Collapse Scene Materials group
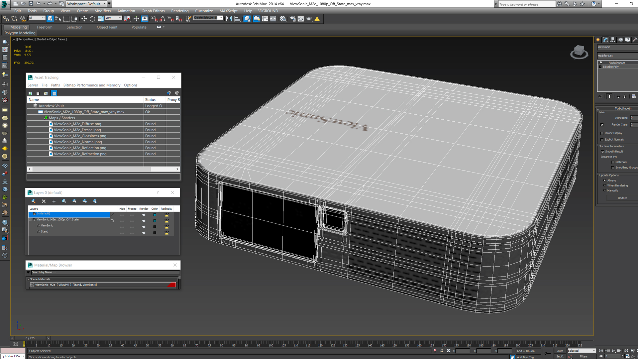This screenshot has width=638, height=359. pyautogui.click(x=29, y=279)
